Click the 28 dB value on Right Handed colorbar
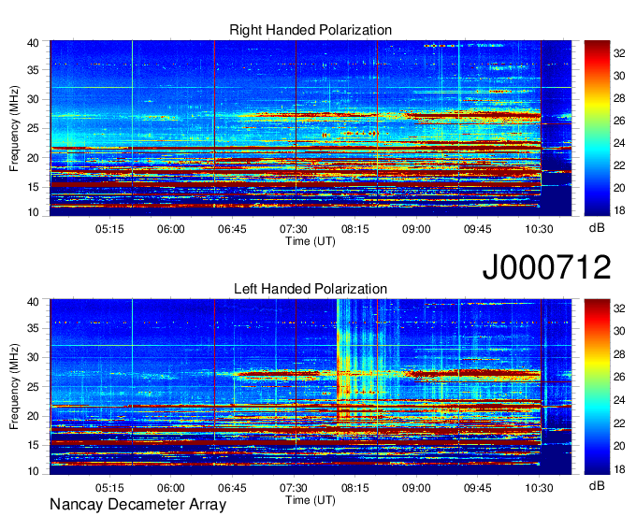This screenshot has height=516, width=636. 619,98
